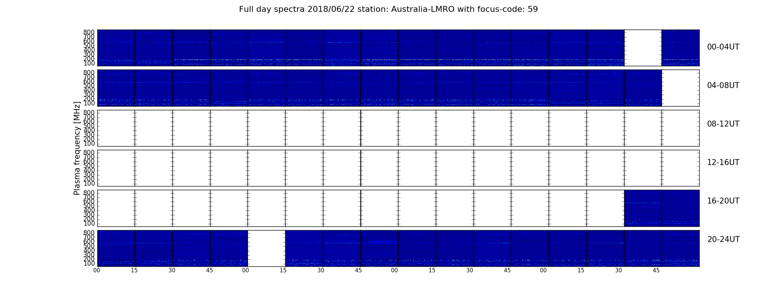Click the bright 600 MHz streak in 20-24UT panel
This screenshot has height=296, width=777.
[383, 242]
